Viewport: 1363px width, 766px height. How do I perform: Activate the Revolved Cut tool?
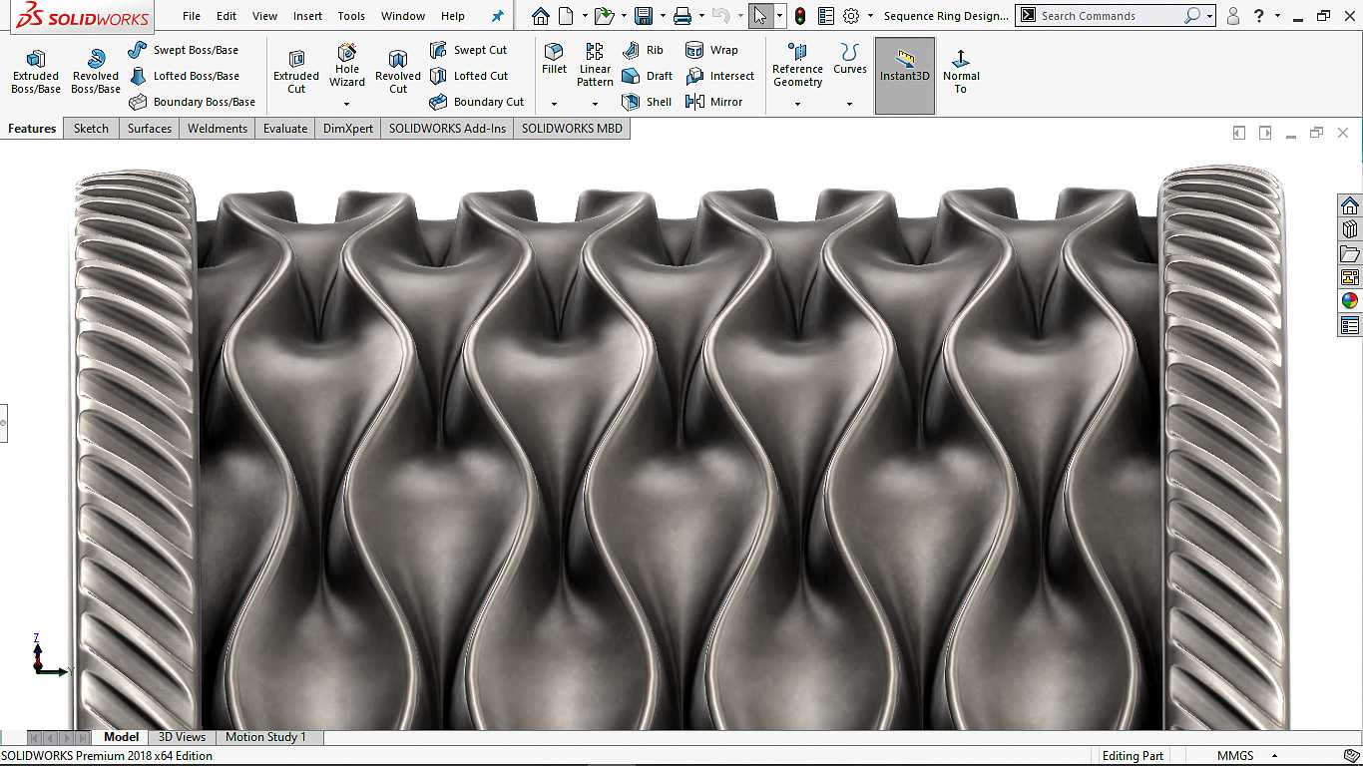tap(398, 72)
